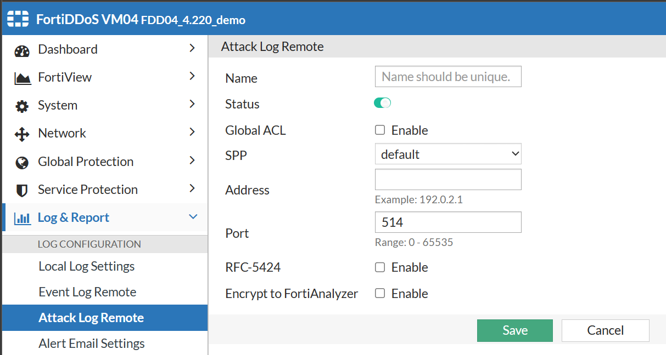Disable the Status toggle switch
This screenshot has width=666, height=355.
382,102
